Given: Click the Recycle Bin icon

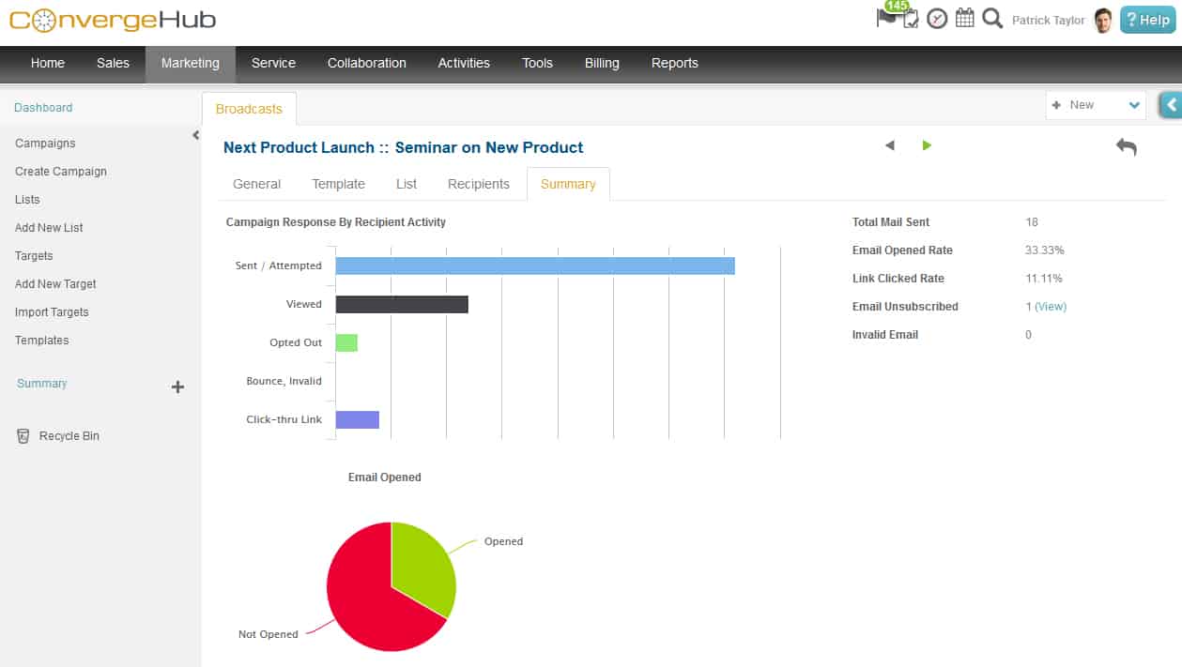Looking at the screenshot, I should [23, 436].
